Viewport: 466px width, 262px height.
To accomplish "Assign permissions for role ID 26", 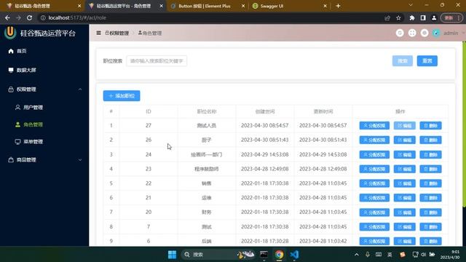I will [374, 140].
